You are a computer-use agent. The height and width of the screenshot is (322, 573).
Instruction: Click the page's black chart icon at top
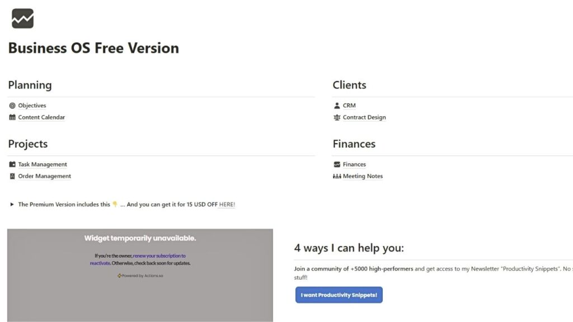coord(22,17)
